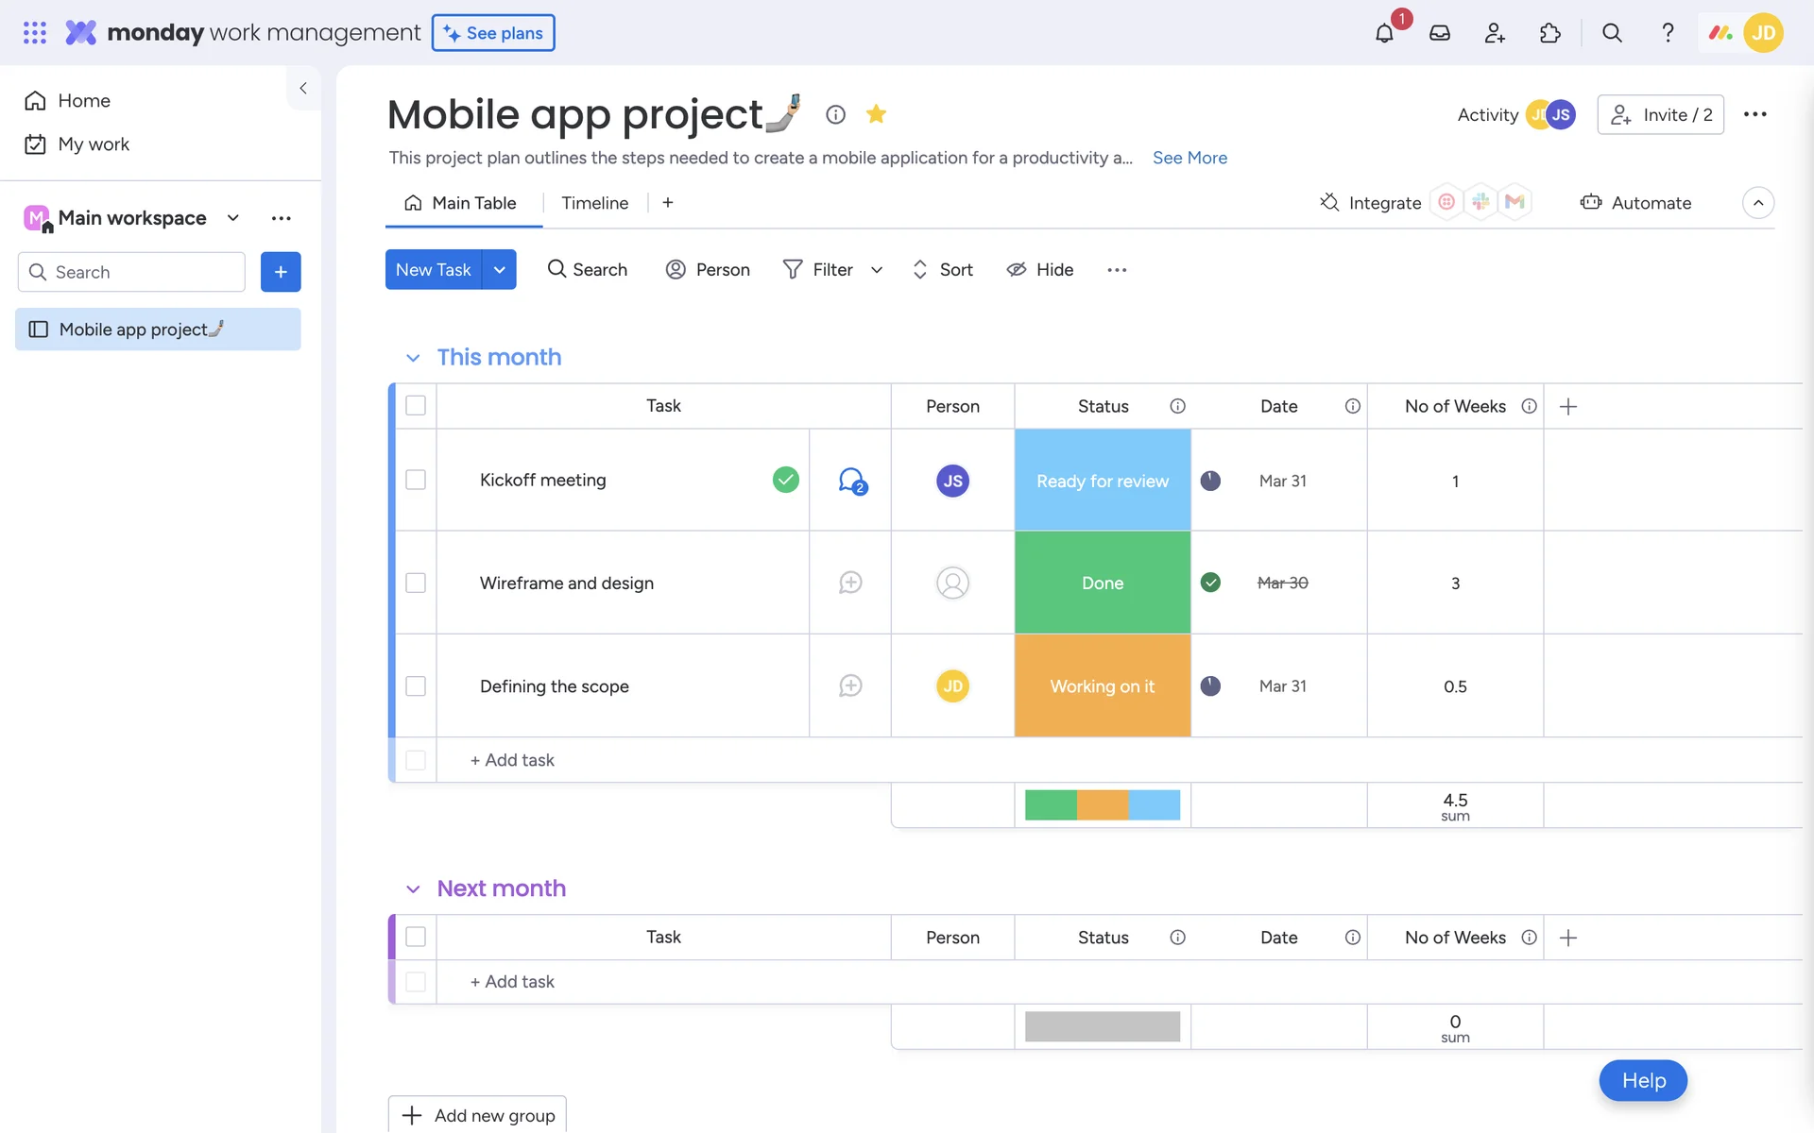Open the notifications bell
The width and height of the screenshot is (1814, 1133).
click(1384, 33)
